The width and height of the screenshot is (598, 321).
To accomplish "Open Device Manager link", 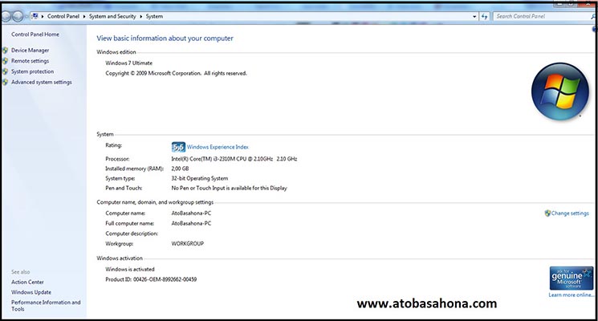I will (31, 51).
